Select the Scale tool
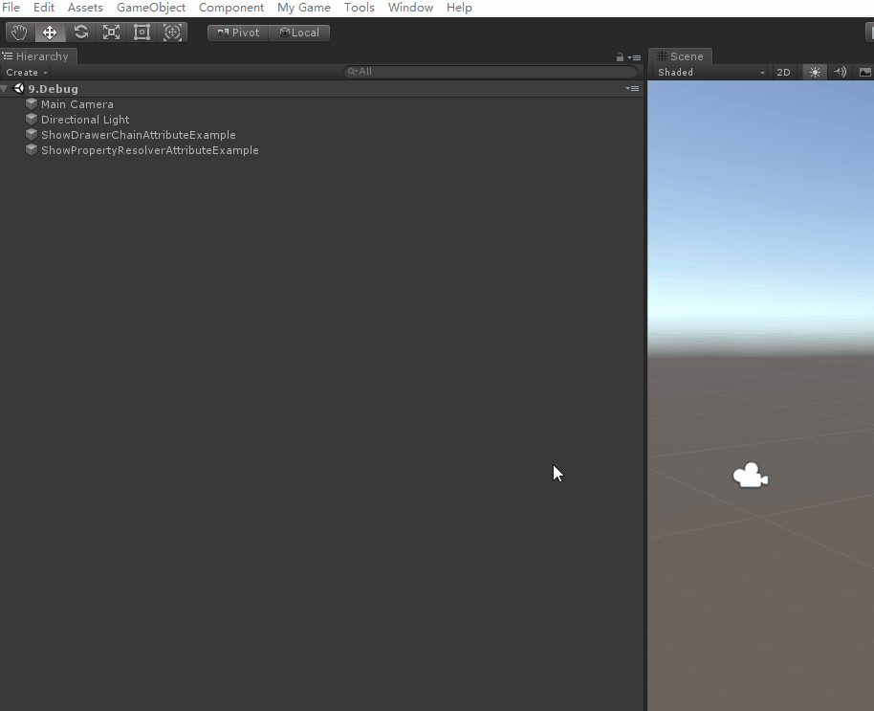The height and width of the screenshot is (711, 874). pyautogui.click(x=112, y=33)
